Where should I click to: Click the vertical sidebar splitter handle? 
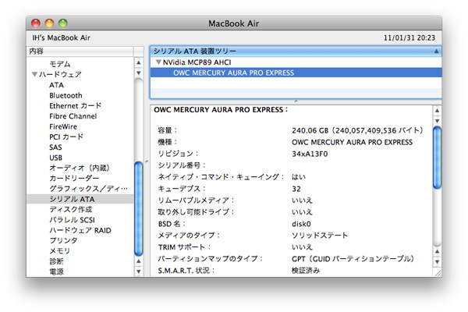147,161
